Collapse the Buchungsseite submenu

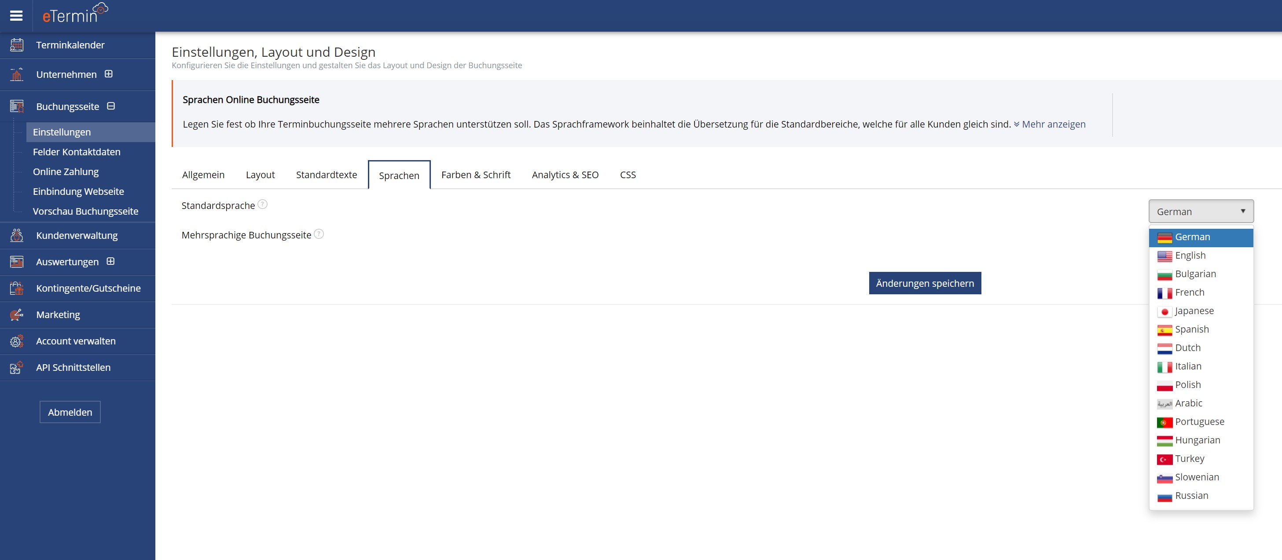coord(111,106)
